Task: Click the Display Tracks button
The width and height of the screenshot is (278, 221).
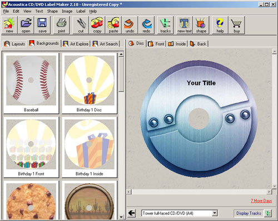Action: click(x=249, y=213)
